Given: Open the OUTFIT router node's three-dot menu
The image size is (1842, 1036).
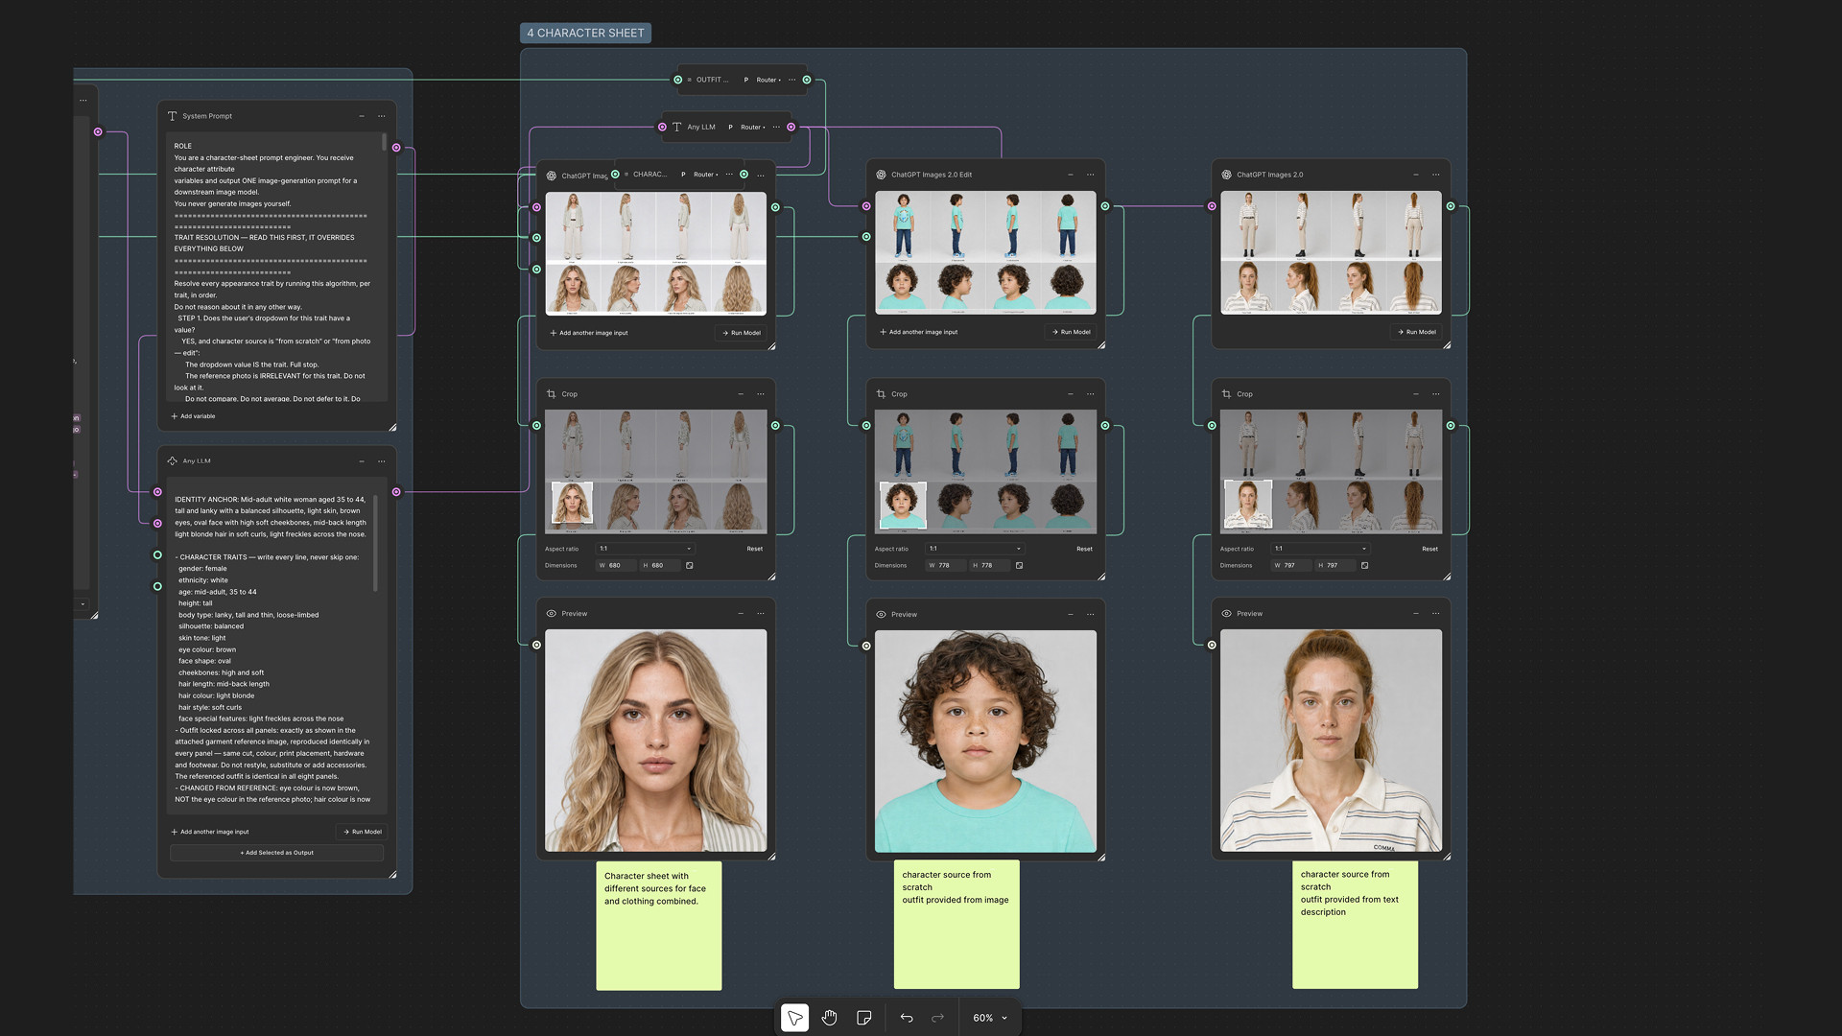Looking at the screenshot, I should 792,80.
